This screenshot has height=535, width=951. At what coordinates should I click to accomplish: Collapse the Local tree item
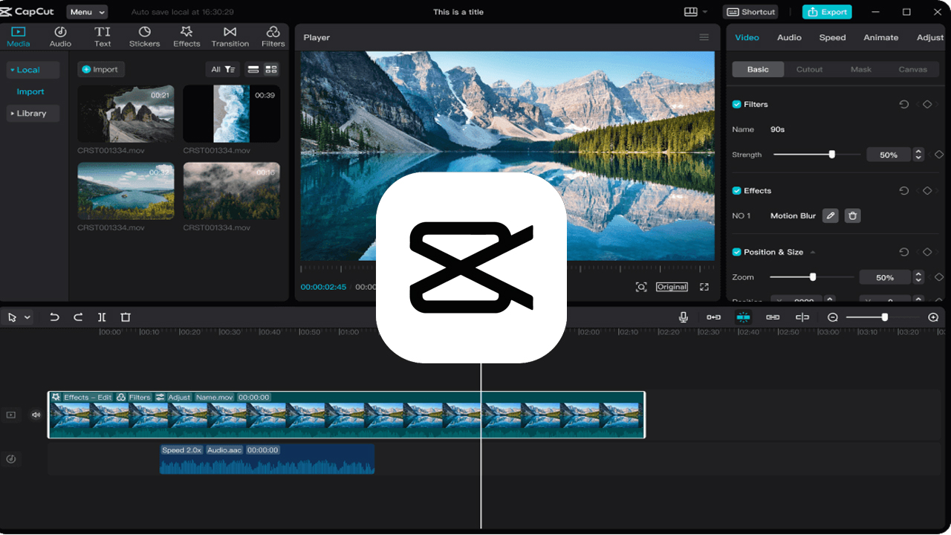point(33,70)
